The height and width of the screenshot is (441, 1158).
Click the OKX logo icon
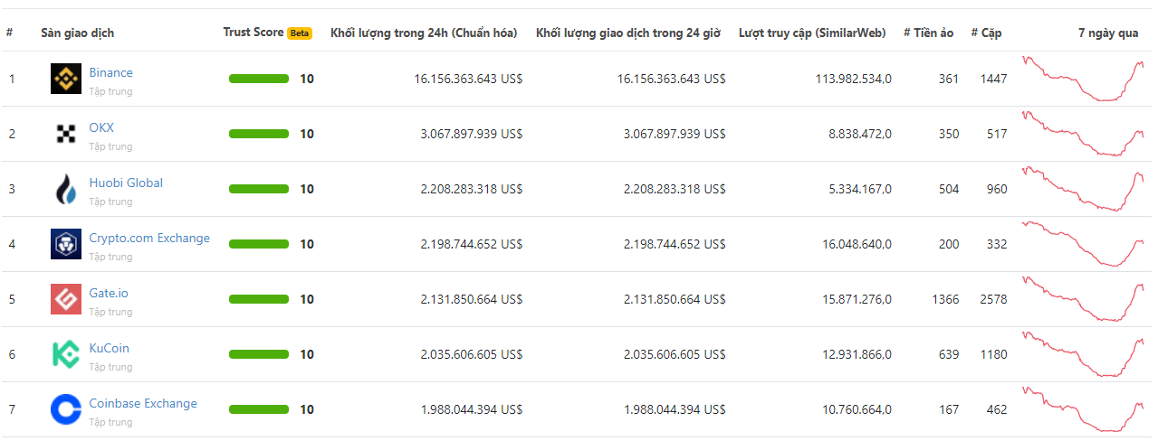66,135
